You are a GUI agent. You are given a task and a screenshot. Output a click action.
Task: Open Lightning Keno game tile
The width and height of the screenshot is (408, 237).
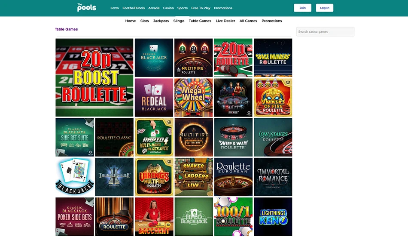point(273,216)
